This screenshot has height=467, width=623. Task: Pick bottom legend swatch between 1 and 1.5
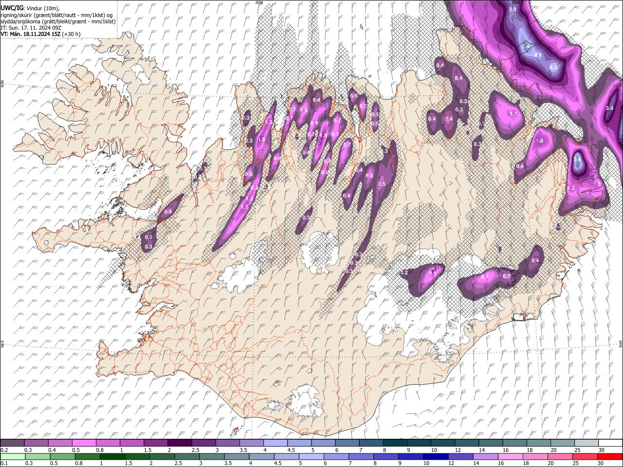pyautogui.click(x=112, y=456)
